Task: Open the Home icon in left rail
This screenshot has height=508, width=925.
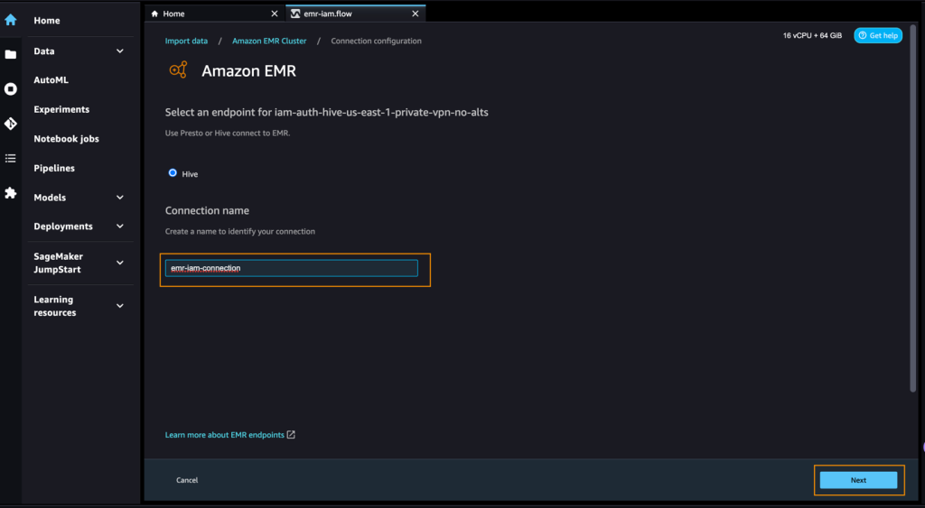Action: tap(11, 20)
